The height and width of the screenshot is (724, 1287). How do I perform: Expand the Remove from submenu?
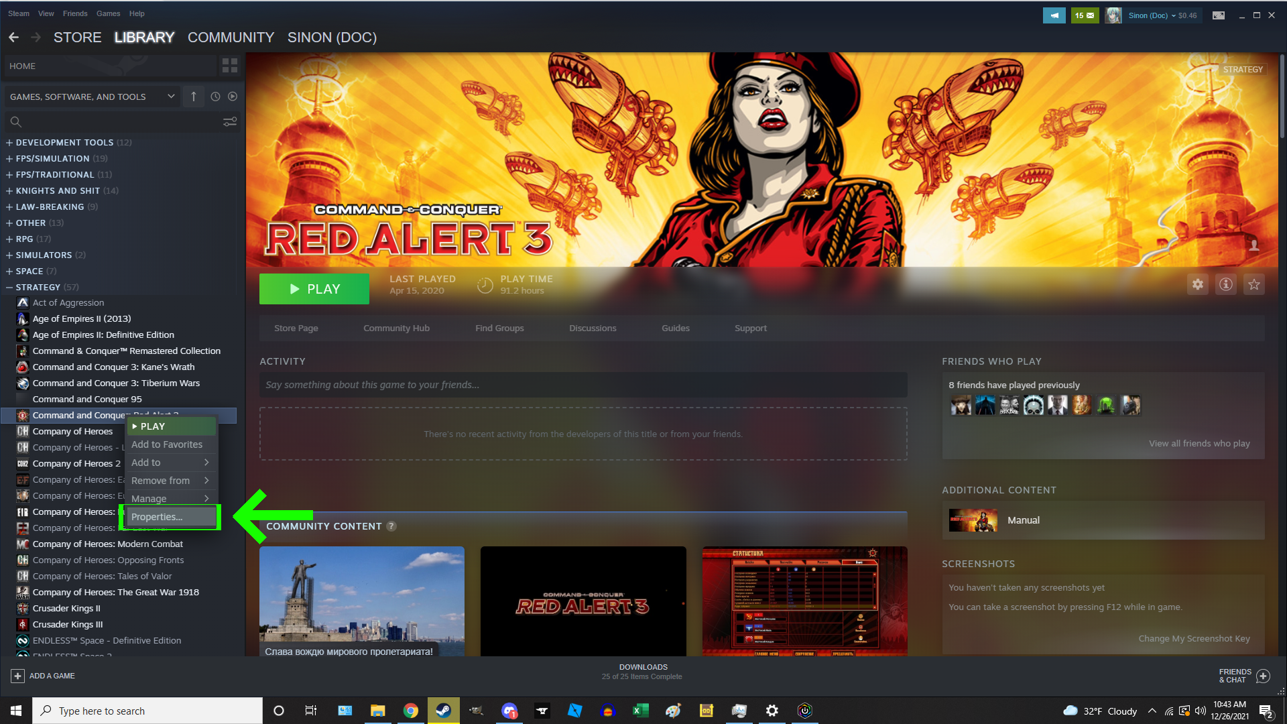point(171,481)
